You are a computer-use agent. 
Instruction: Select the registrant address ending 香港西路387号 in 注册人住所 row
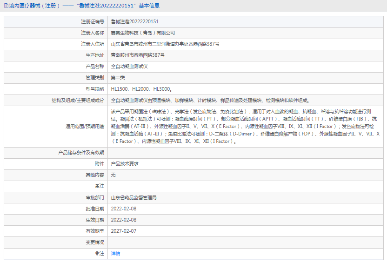tap(165, 44)
